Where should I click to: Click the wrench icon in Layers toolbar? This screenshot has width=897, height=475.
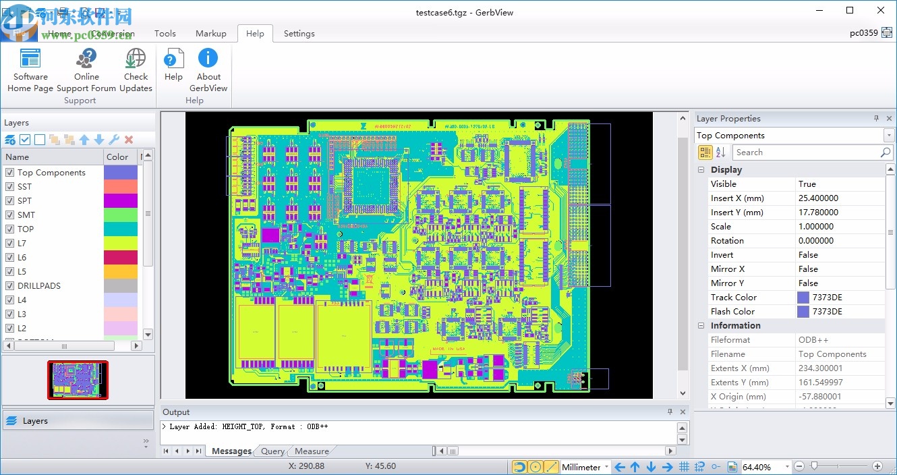(114, 140)
